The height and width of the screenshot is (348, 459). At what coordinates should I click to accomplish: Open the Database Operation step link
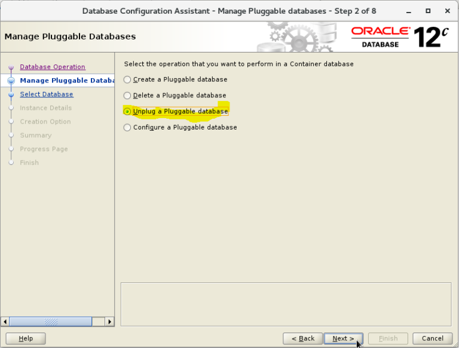pyautogui.click(x=53, y=67)
